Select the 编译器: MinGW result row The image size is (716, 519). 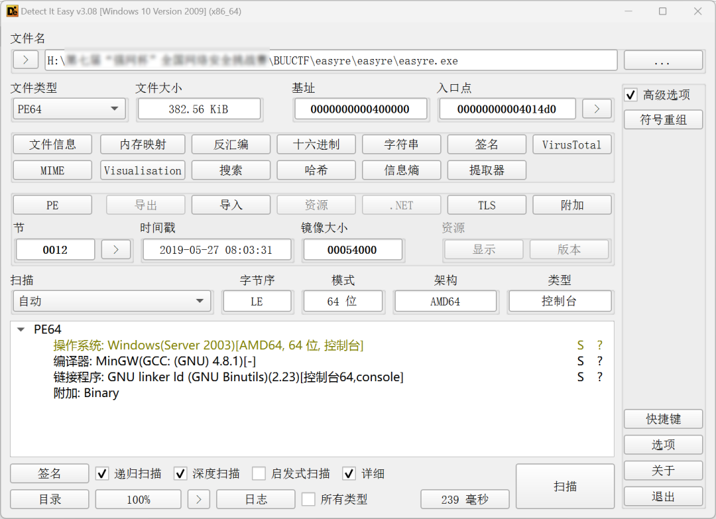pyautogui.click(x=312, y=361)
